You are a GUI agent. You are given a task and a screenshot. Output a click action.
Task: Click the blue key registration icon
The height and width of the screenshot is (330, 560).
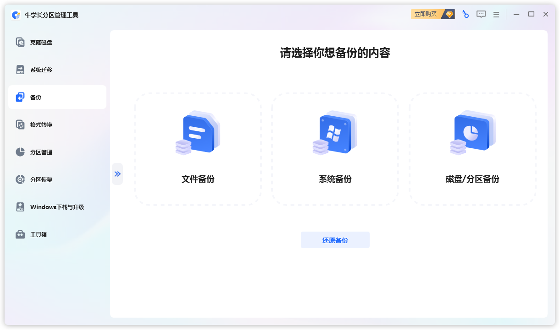465,14
